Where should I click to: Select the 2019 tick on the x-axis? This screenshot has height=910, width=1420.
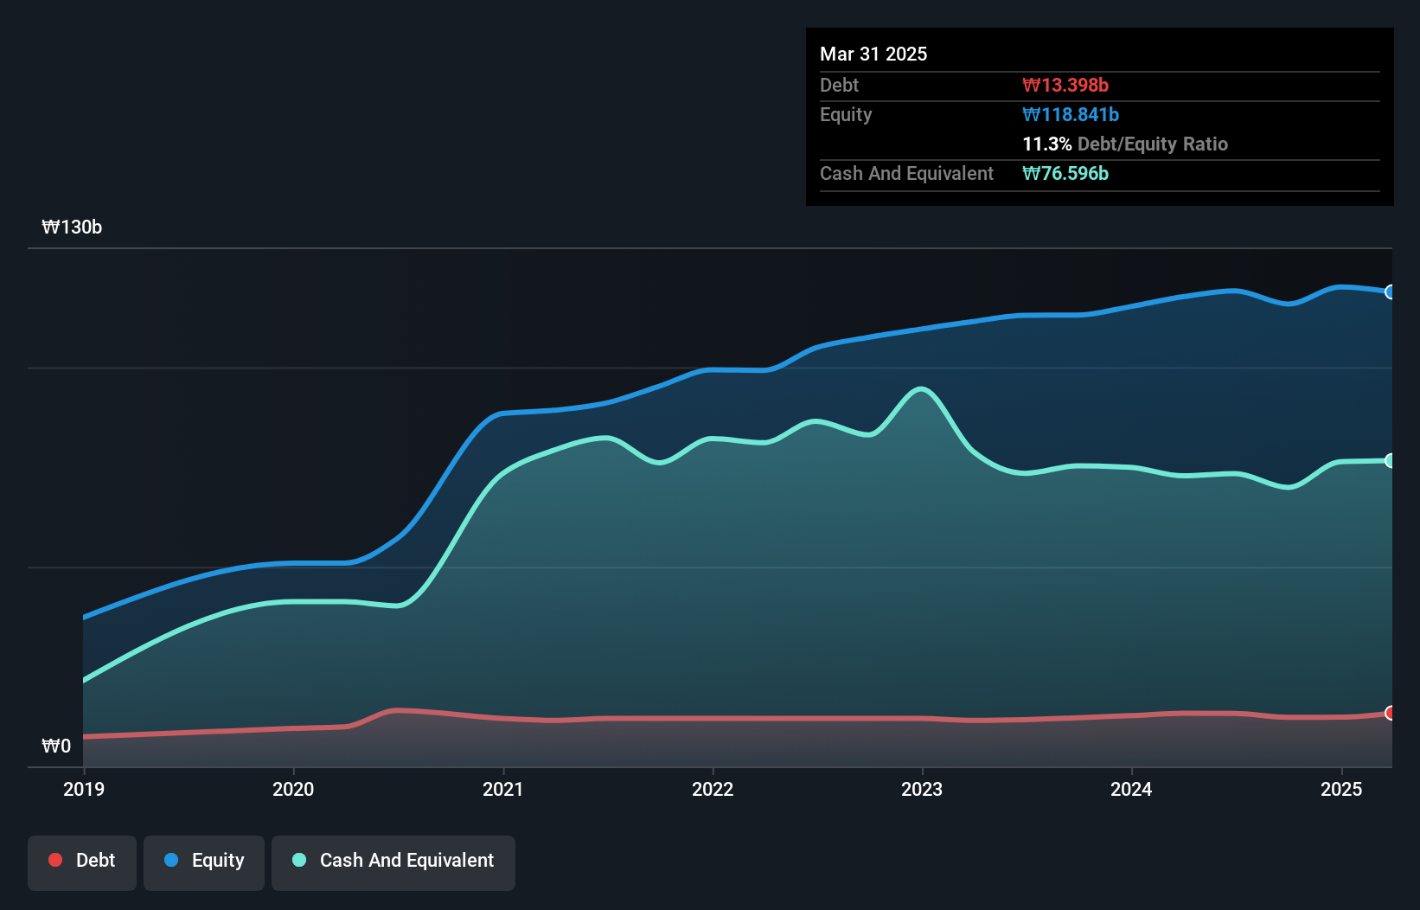point(84,789)
